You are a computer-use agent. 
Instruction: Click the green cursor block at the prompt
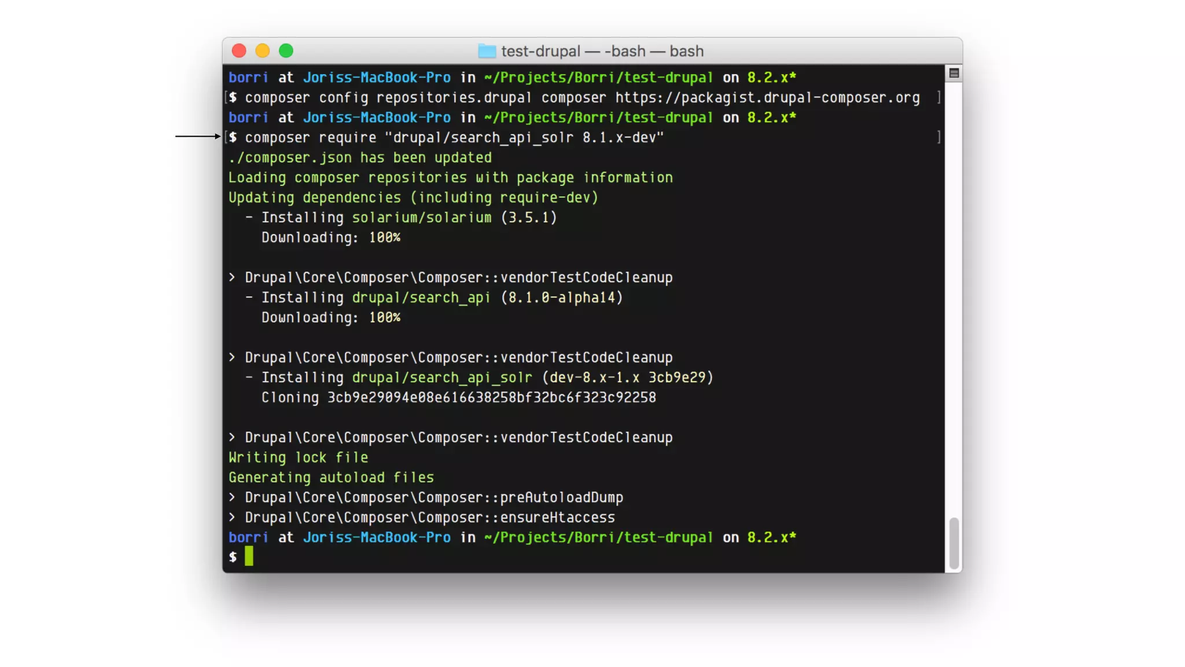click(249, 556)
